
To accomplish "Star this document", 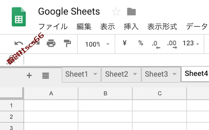I will pyautogui.click(x=116, y=12).
